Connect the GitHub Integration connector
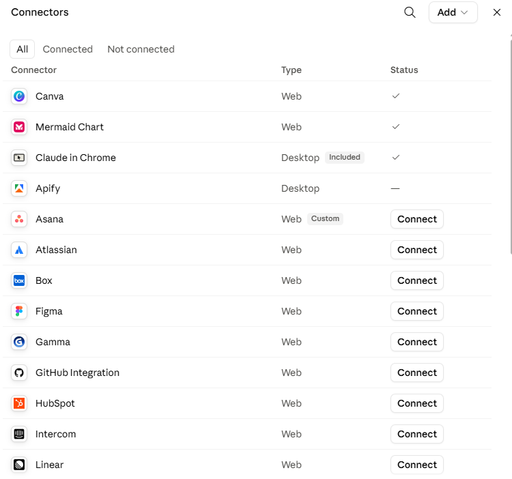This screenshot has height=479, width=512. (417, 373)
